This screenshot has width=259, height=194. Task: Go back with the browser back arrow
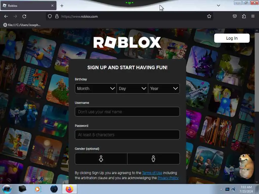point(6,16)
